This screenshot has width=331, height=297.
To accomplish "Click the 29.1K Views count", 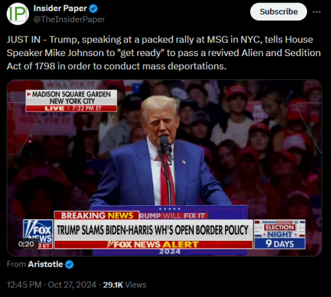I will (x=124, y=284).
